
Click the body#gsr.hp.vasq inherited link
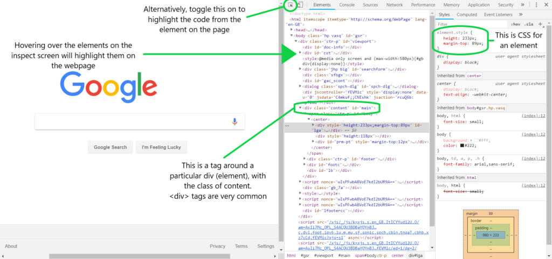point(486,108)
